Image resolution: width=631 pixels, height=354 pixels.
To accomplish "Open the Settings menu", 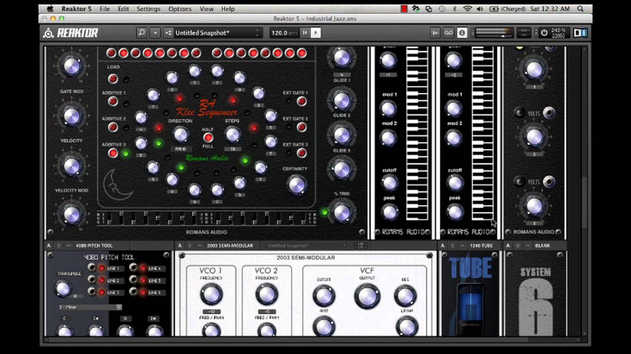I will [148, 9].
